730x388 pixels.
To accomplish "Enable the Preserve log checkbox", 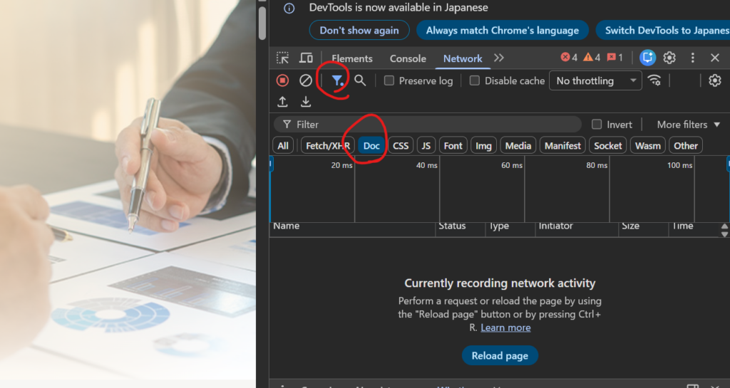I will tap(389, 80).
